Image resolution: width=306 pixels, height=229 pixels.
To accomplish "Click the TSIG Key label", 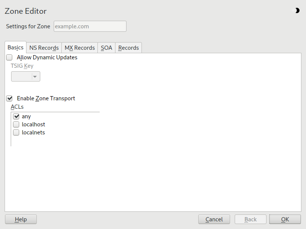I will pyautogui.click(x=22, y=66).
